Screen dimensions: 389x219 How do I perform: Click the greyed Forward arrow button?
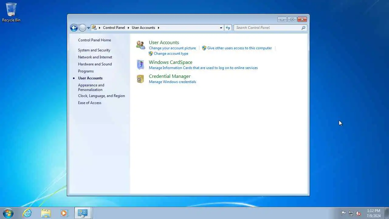click(82, 28)
